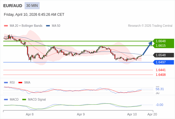Image resolution: width=175 pixels, height=119 pixels.
Task: Click the MACD blue legend swatch
Action: tap(6, 100)
